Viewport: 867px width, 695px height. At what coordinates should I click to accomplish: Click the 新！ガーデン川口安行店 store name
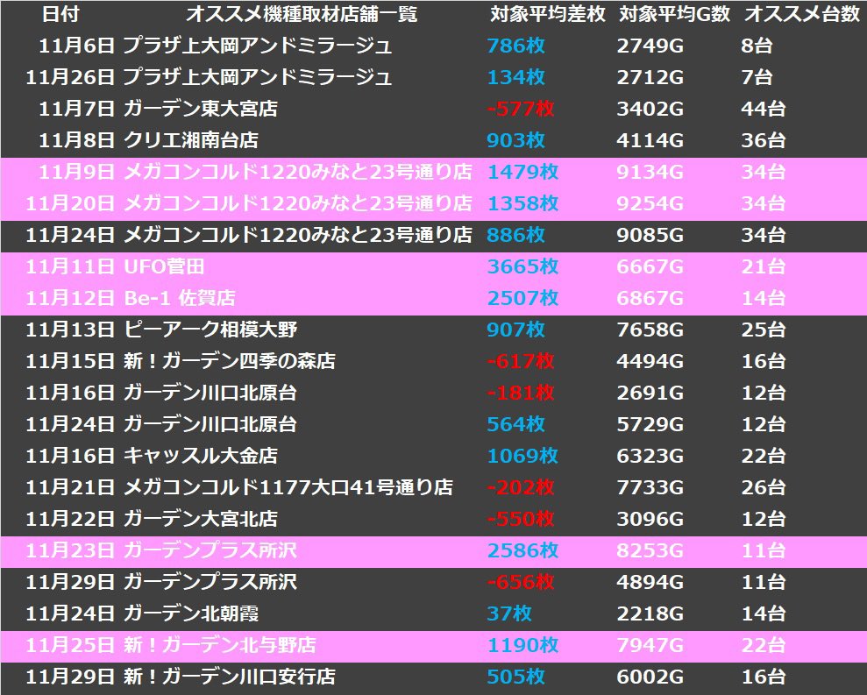coord(230,677)
